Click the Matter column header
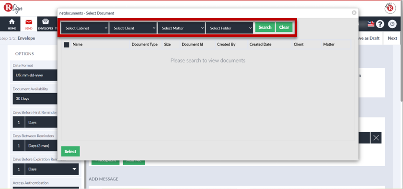 (329, 44)
